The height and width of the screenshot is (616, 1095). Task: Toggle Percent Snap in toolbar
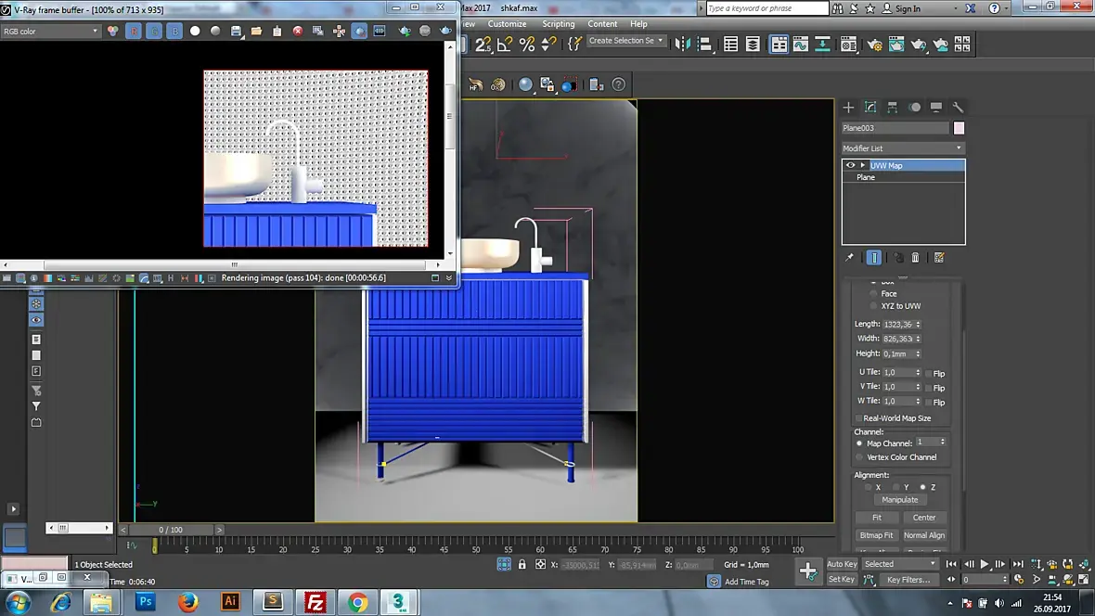click(526, 44)
